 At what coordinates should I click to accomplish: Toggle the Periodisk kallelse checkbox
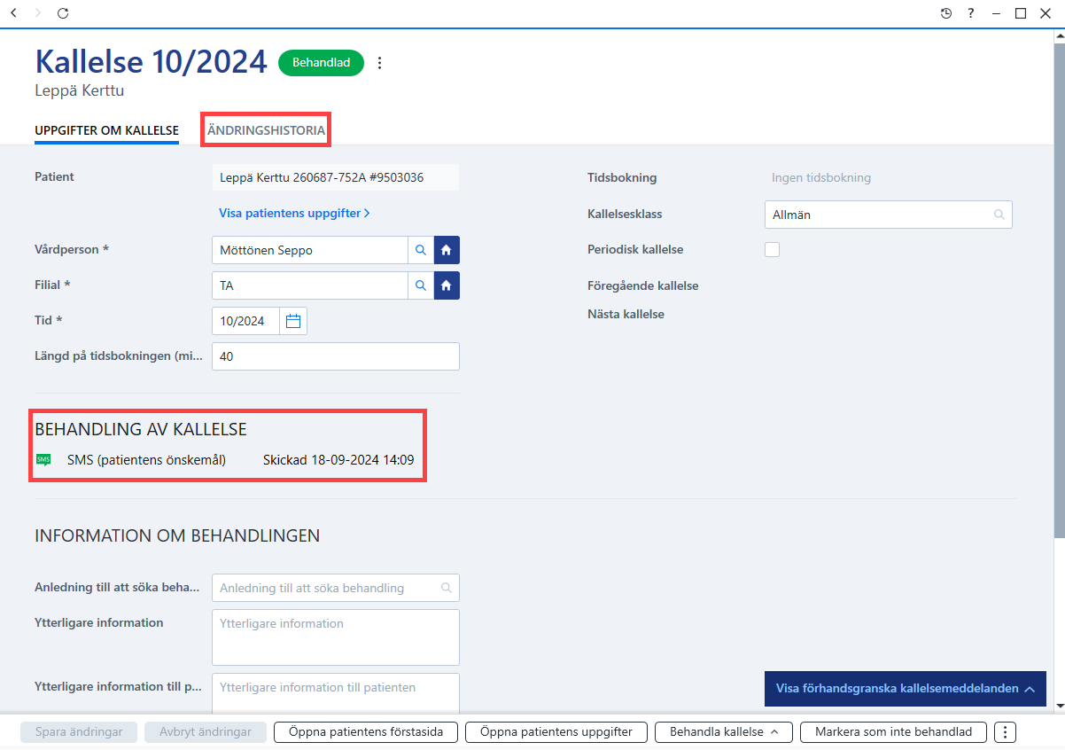point(772,250)
